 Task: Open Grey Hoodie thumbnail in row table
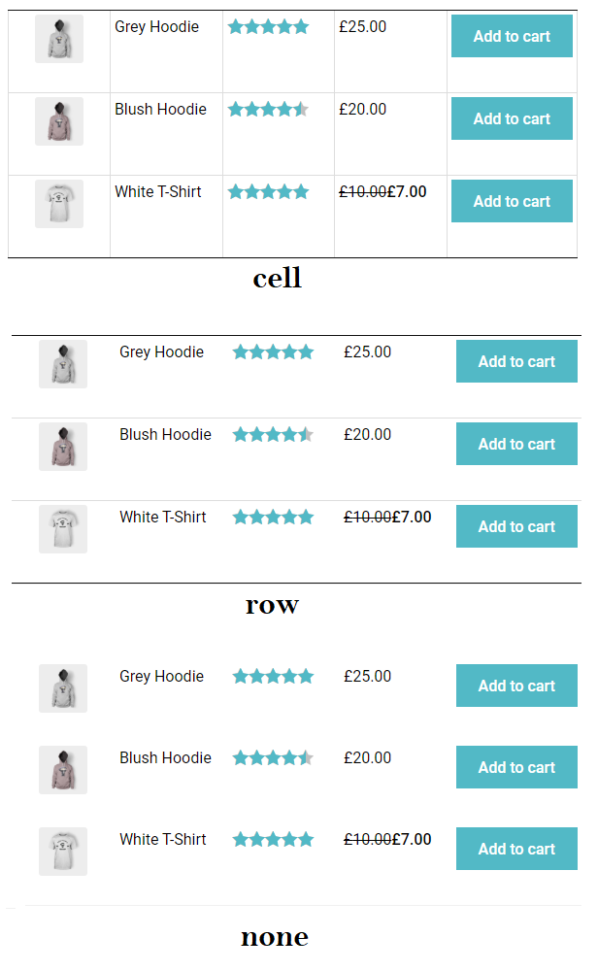(x=63, y=364)
